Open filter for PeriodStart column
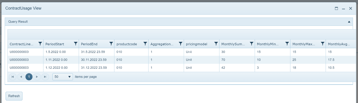Image resolution: width=358 pixels, height=103 pixels. pyautogui.click(x=76, y=44)
